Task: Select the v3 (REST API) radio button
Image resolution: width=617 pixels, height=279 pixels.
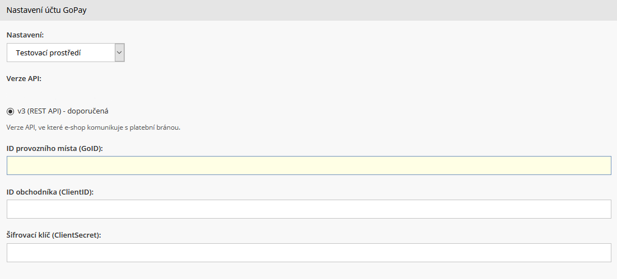Action: point(11,111)
